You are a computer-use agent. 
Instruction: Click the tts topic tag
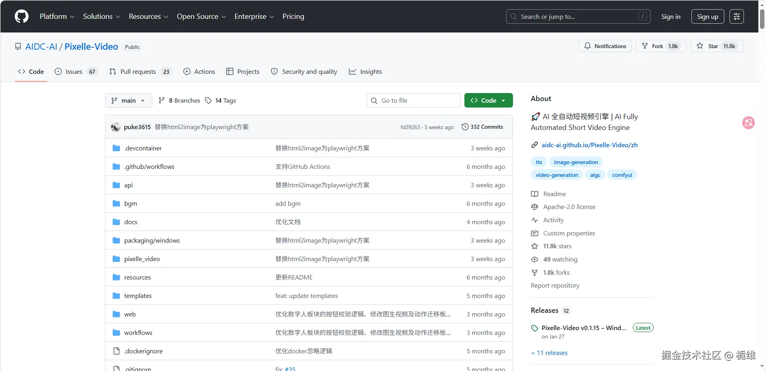point(539,162)
